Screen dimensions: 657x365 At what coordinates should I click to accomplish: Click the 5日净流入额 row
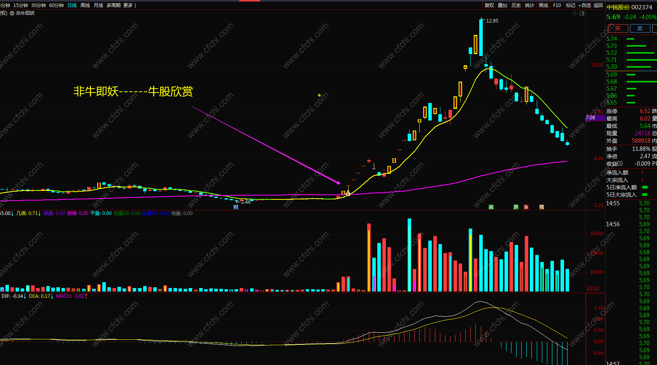(631, 187)
